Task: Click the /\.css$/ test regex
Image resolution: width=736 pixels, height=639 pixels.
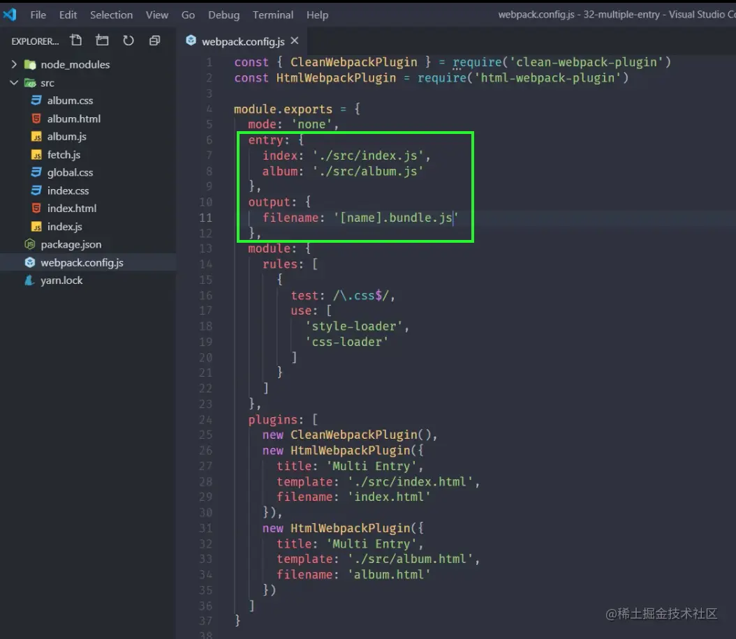Action: click(x=360, y=296)
